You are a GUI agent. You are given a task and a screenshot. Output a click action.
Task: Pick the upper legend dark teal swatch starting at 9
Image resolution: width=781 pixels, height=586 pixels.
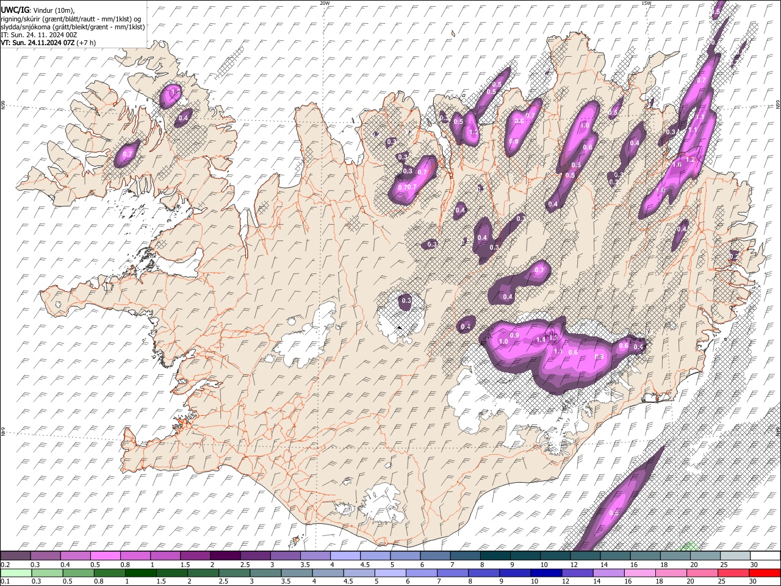click(525, 555)
